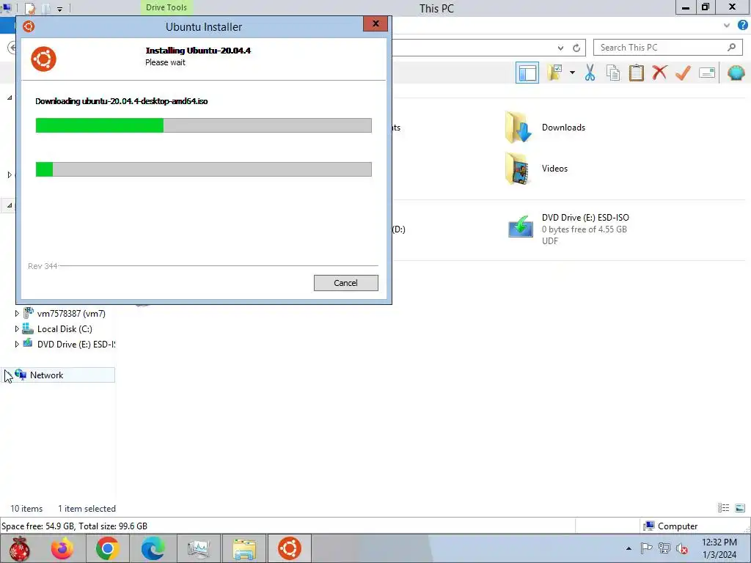Viewport: 751px width, 563px height.
Task: Open the dropdown arrow beside folder options
Action: 572,73
